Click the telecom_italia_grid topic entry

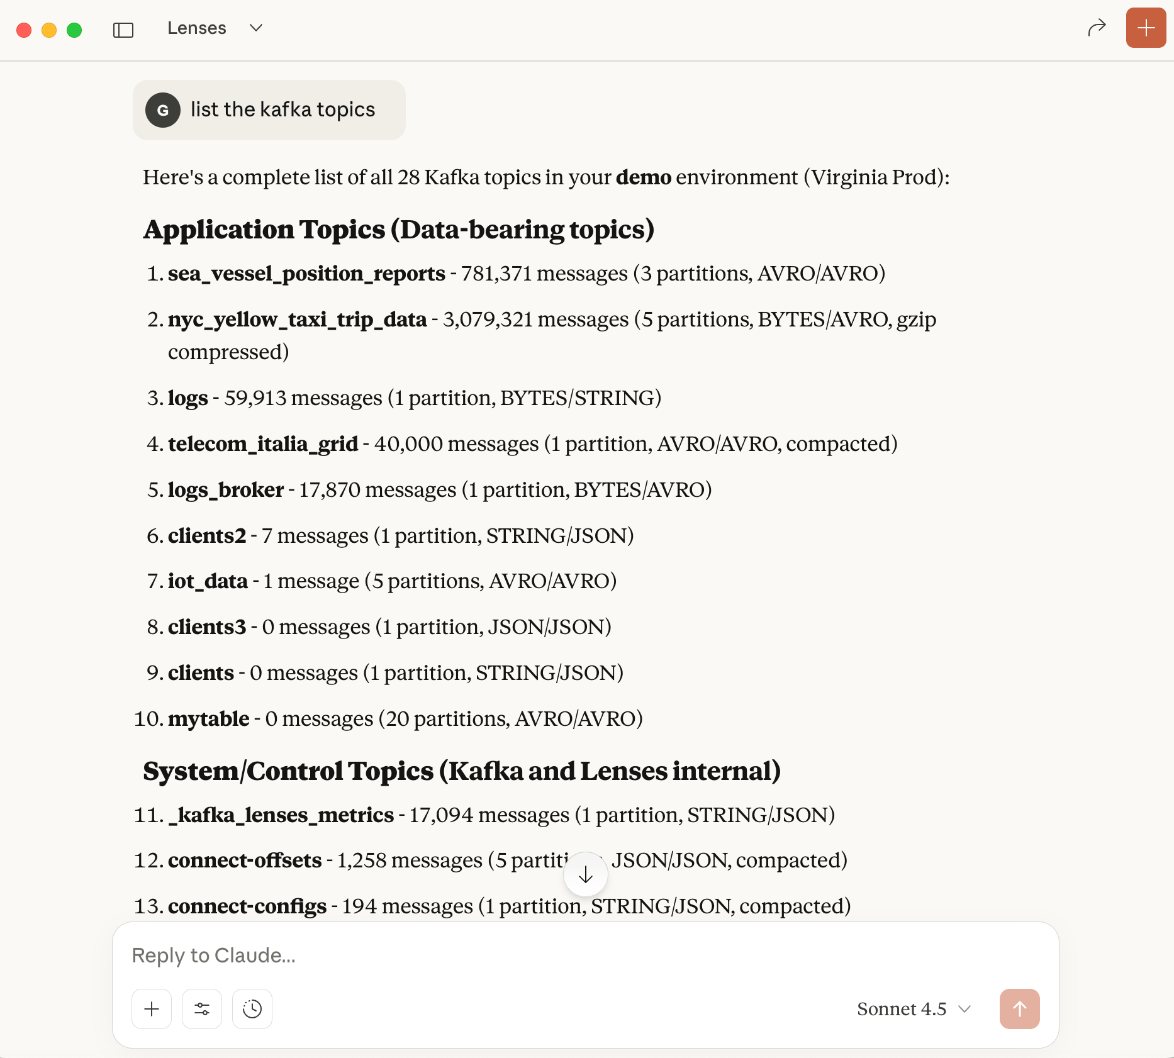tap(264, 443)
